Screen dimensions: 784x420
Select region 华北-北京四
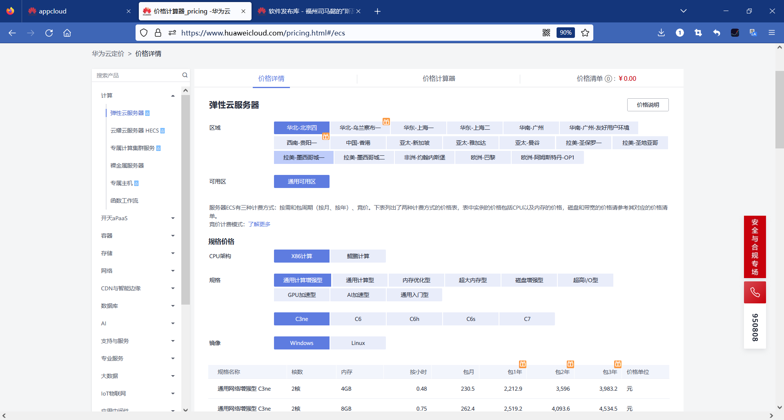[x=302, y=128]
